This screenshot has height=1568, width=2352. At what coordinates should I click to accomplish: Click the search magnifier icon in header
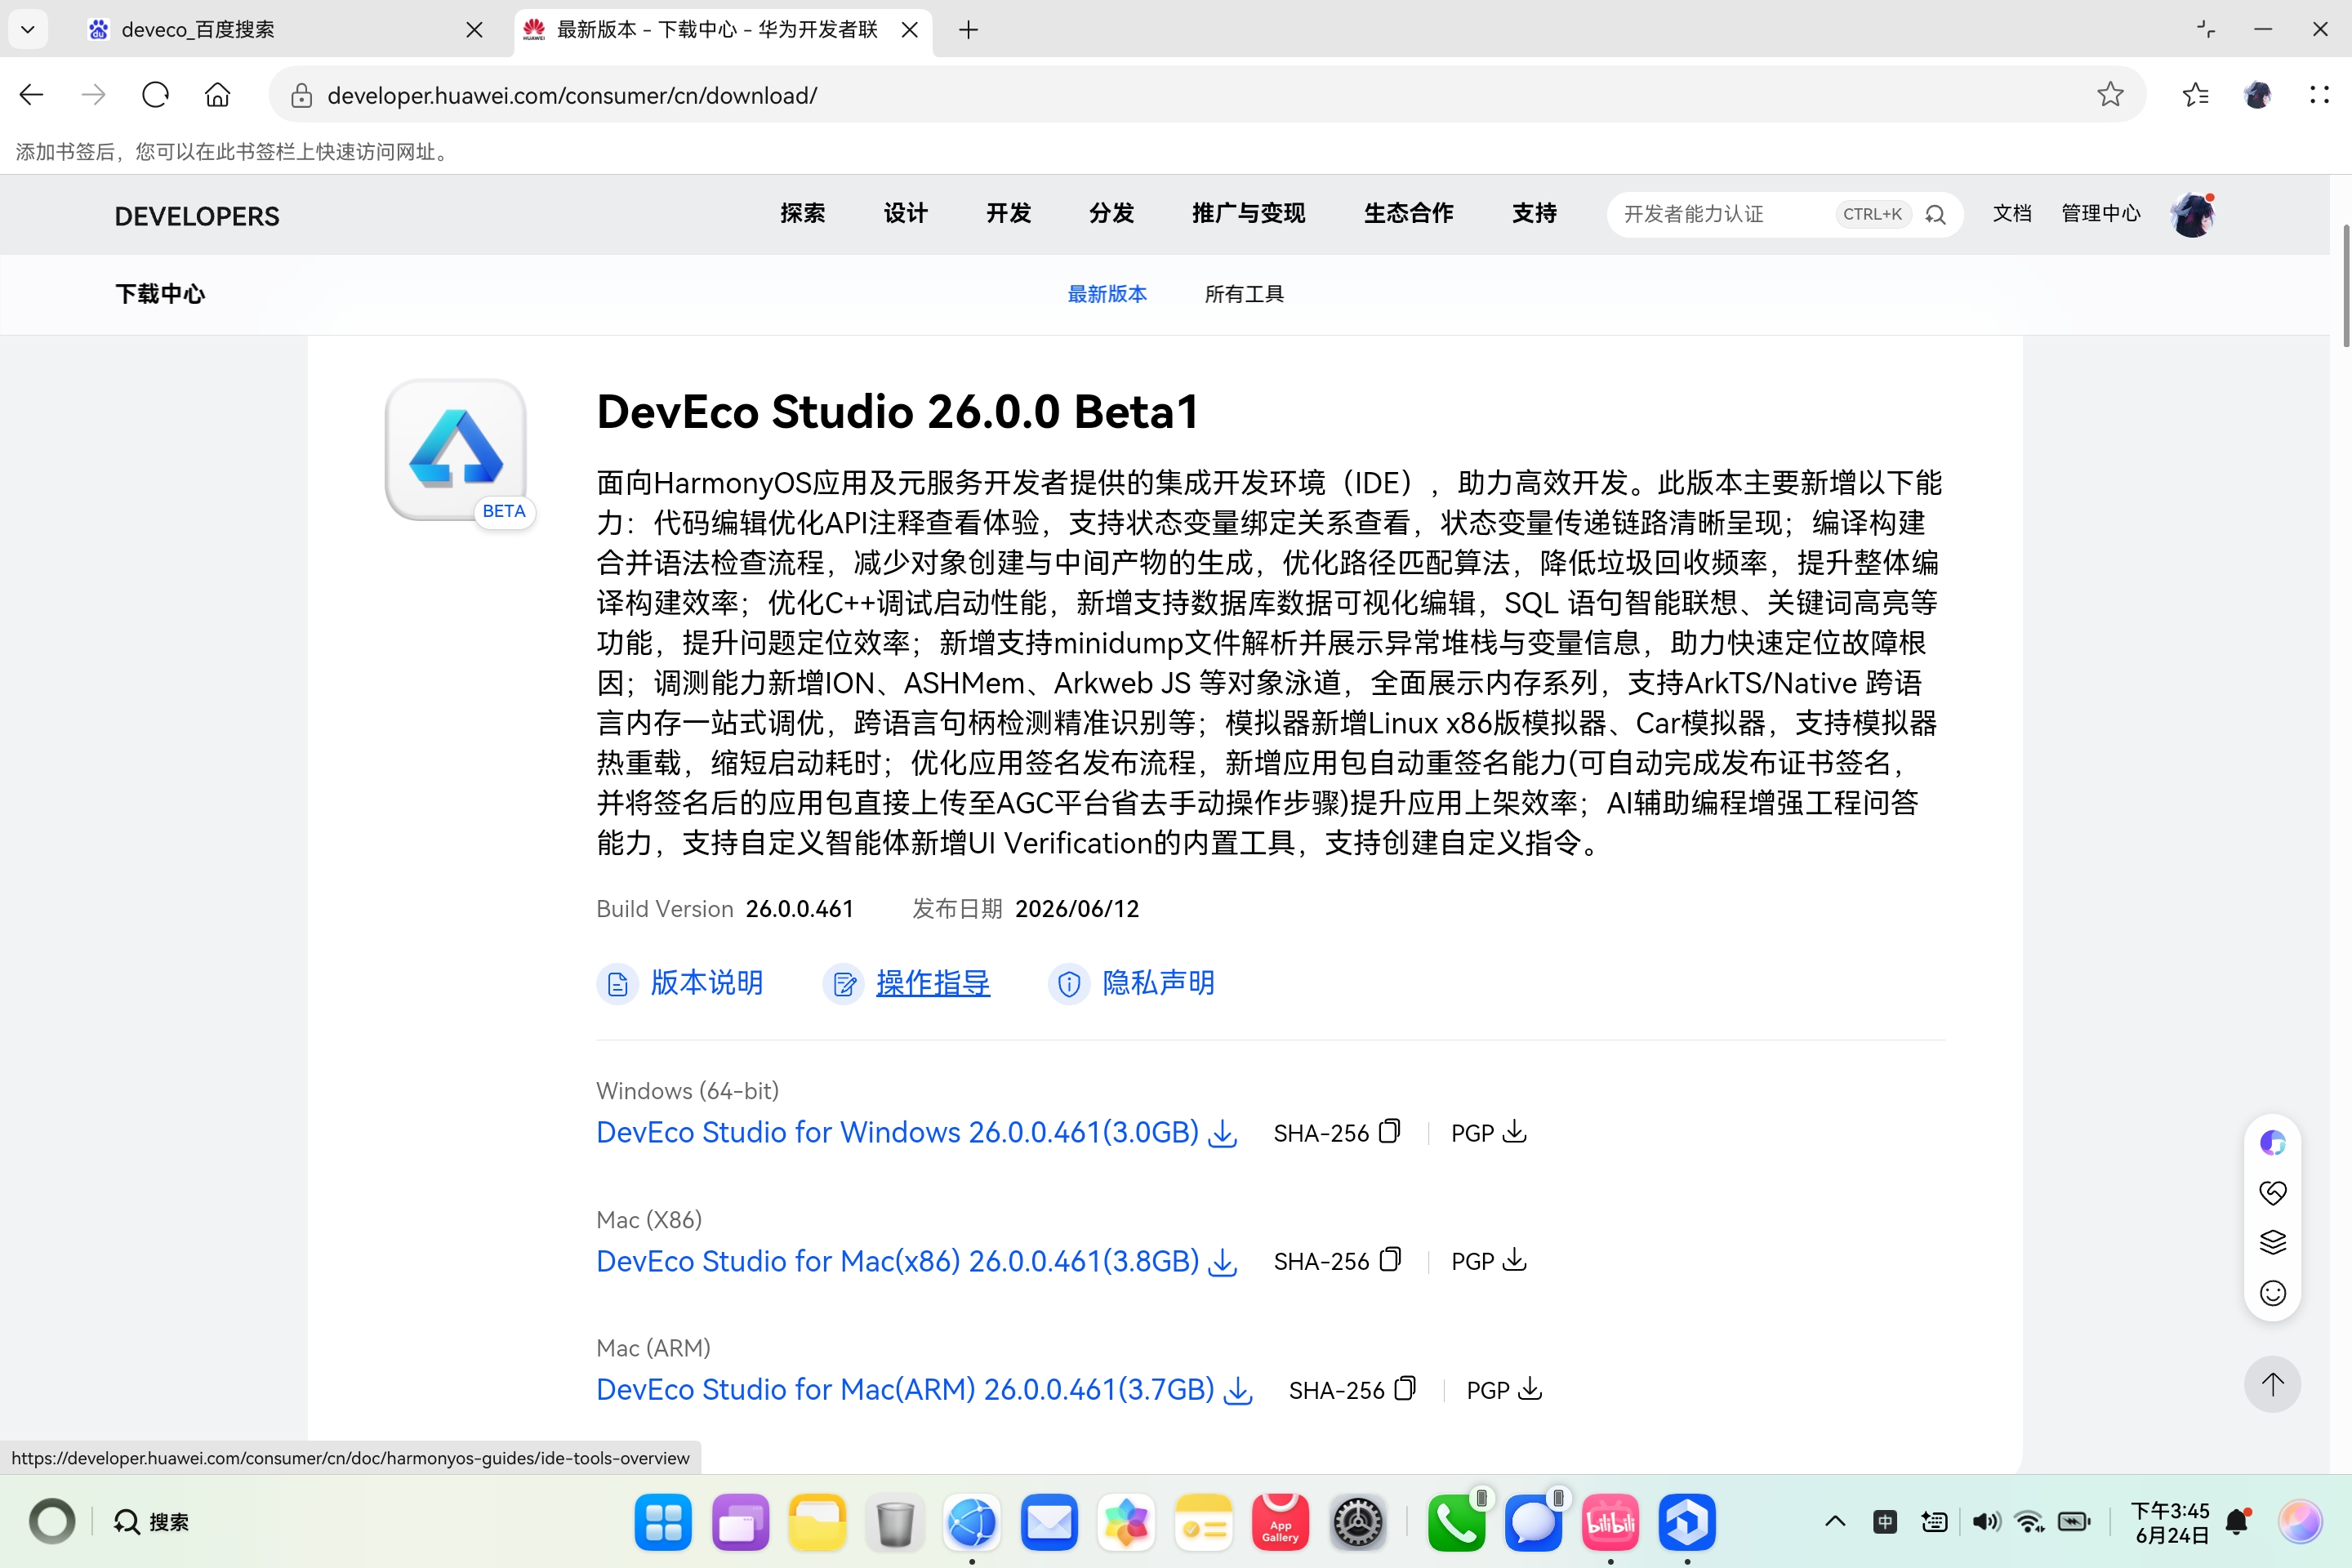pos(1935,214)
